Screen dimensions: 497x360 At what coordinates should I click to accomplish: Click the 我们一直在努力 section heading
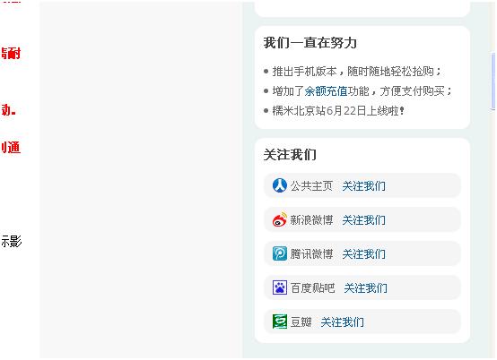pyautogui.click(x=310, y=43)
